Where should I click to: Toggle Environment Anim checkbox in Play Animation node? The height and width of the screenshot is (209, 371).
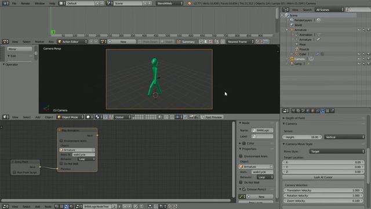(x=61, y=140)
